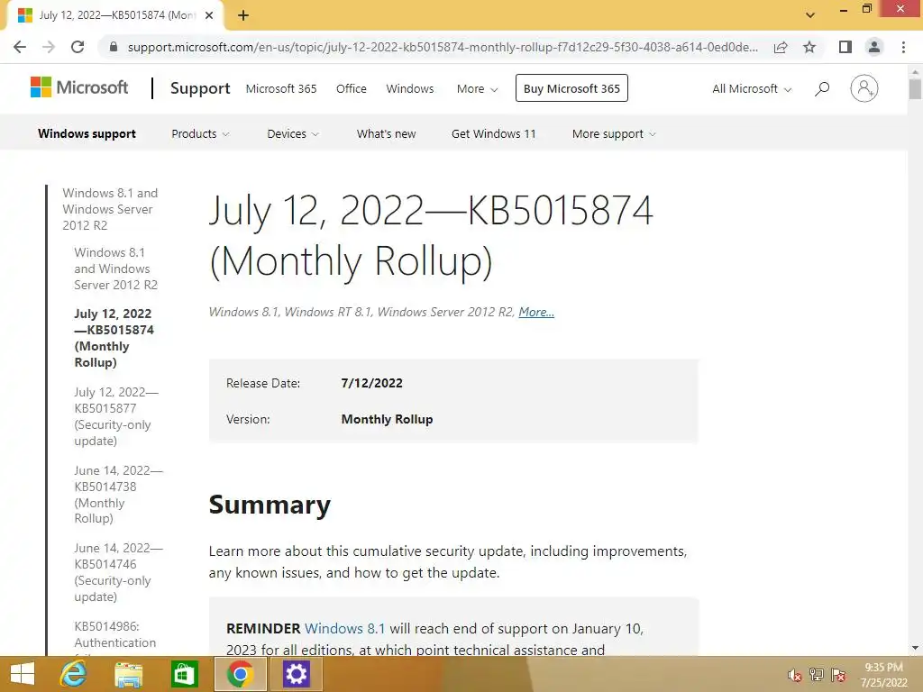
Task: Click the scrollbar down arrow
Action: (915, 649)
